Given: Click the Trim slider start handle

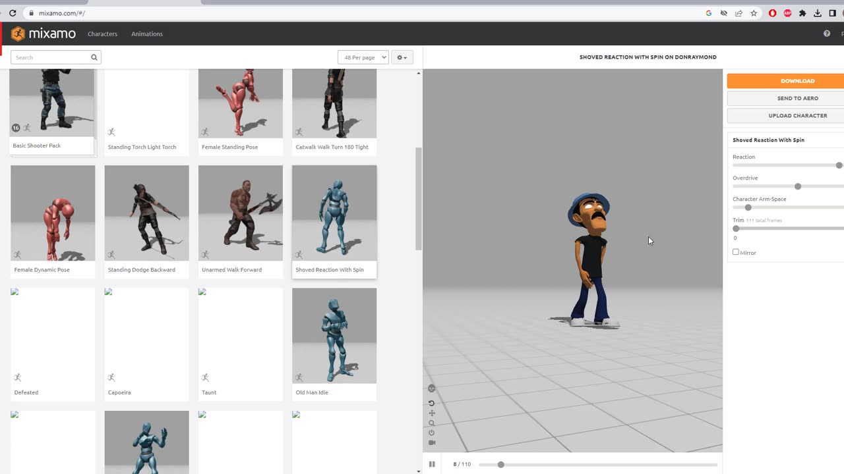Looking at the screenshot, I should point(736,228).
